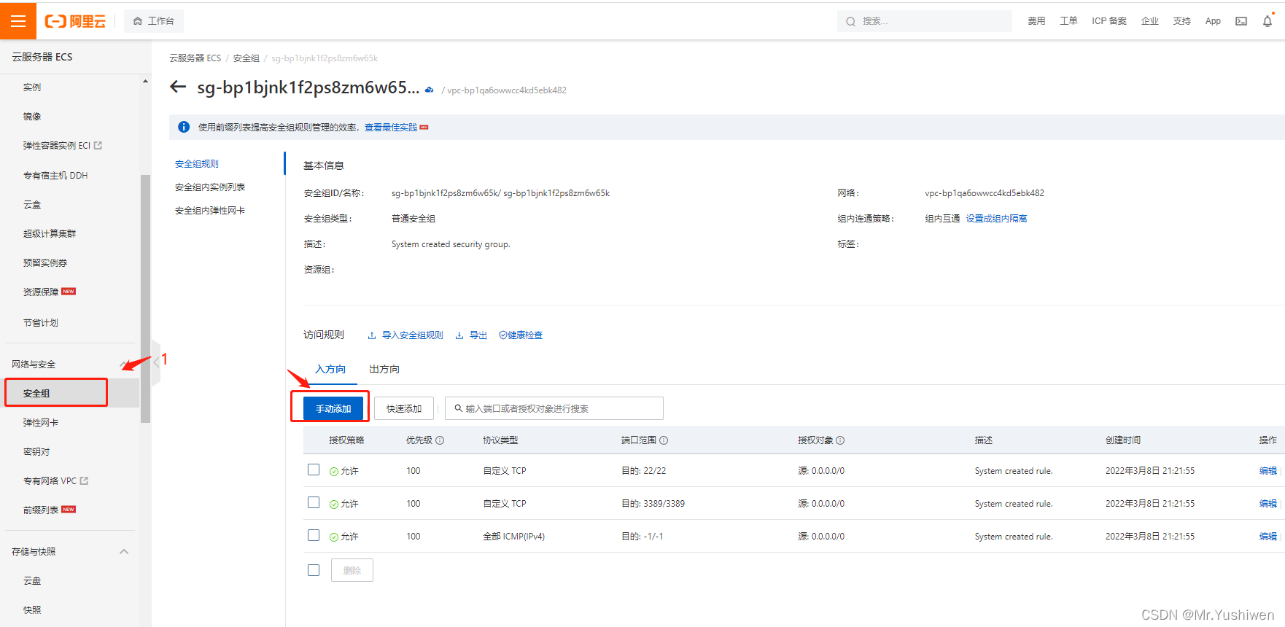The image size is (1285, 627).
Task: Open the Cloud Shell terminal icon
Action: 1241,21
